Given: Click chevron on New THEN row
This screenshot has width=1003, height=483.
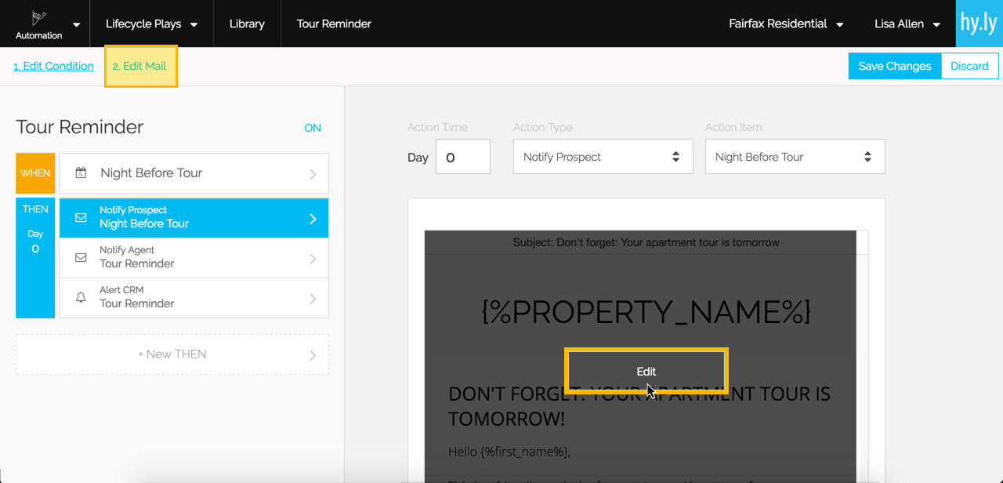Looking at the screenshot, I should [313, 355].
